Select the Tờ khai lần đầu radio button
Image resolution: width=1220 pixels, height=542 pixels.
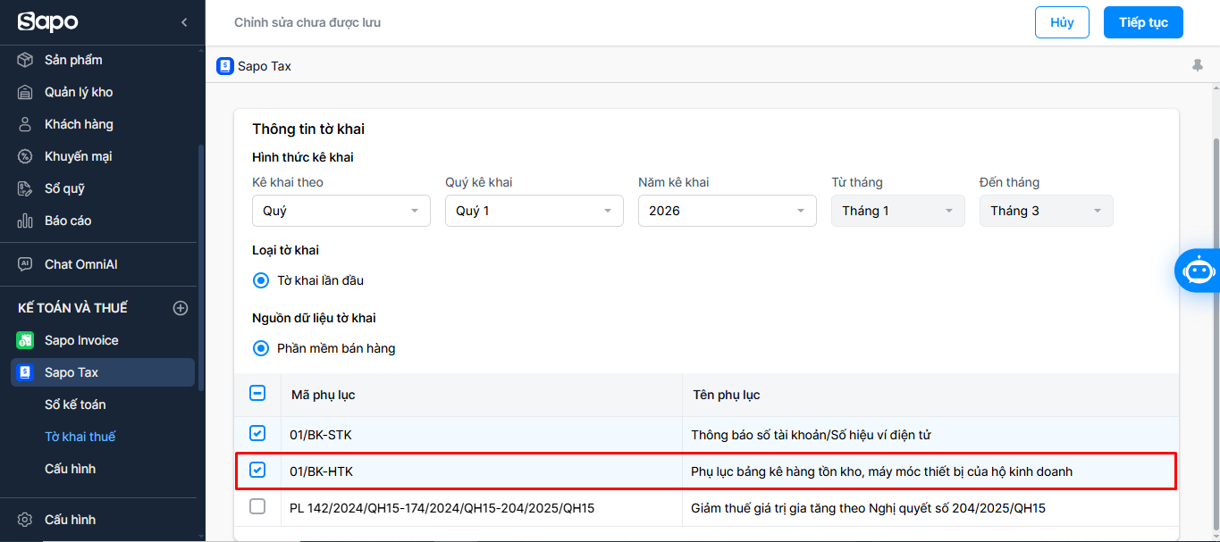261,280
